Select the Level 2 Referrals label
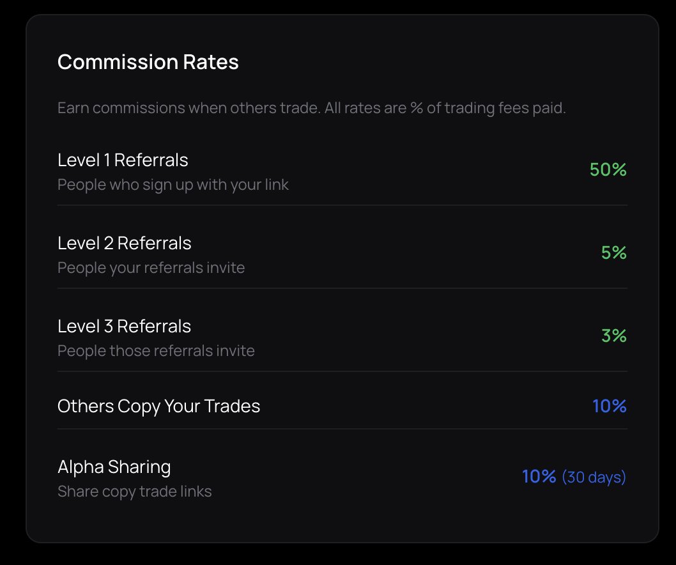Screen dimensions: 676x565 [x=124, y=243]
